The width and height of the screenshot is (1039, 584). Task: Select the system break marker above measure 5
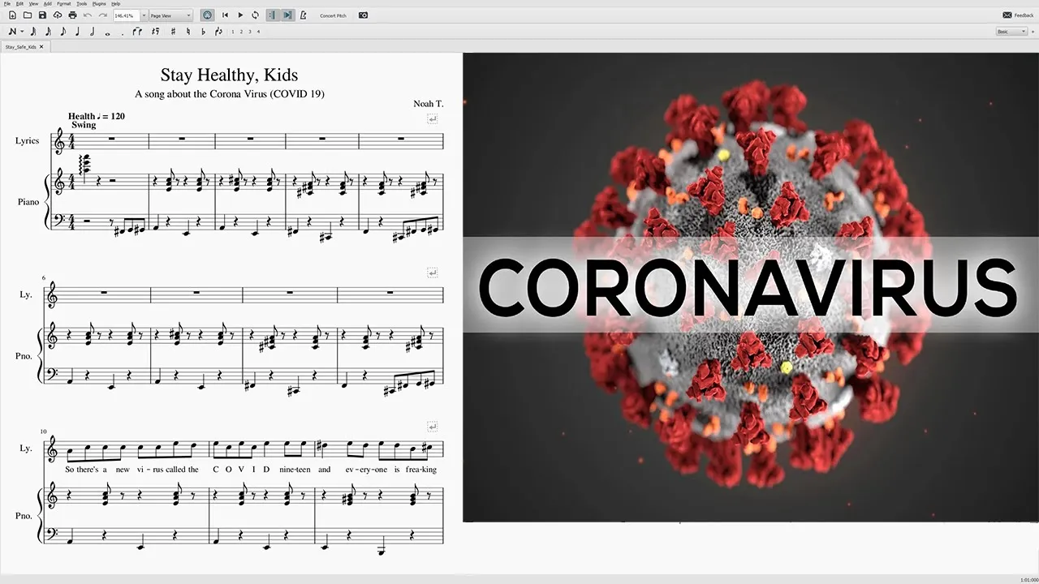[433, 119]
